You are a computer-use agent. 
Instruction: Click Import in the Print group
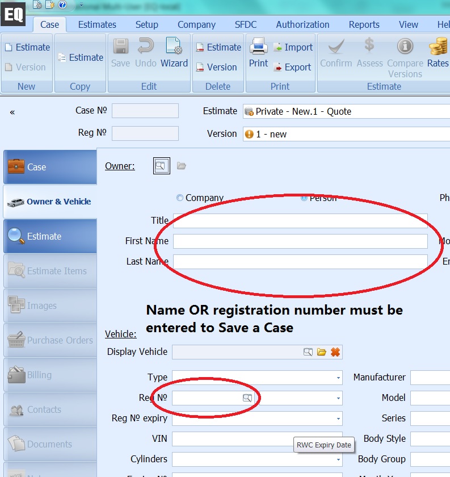tap(293, 47)
